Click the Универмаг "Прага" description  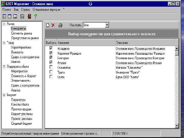[128, 72]
